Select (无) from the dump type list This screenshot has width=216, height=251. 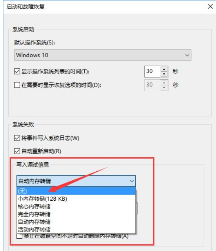click(76, 191)
